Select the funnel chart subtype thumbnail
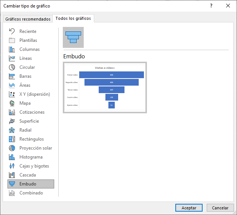The width and height of the screenshot is (237, 215). (73, 37)
